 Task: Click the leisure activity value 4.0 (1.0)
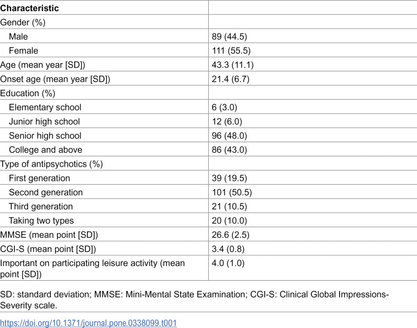coord(228,263)
